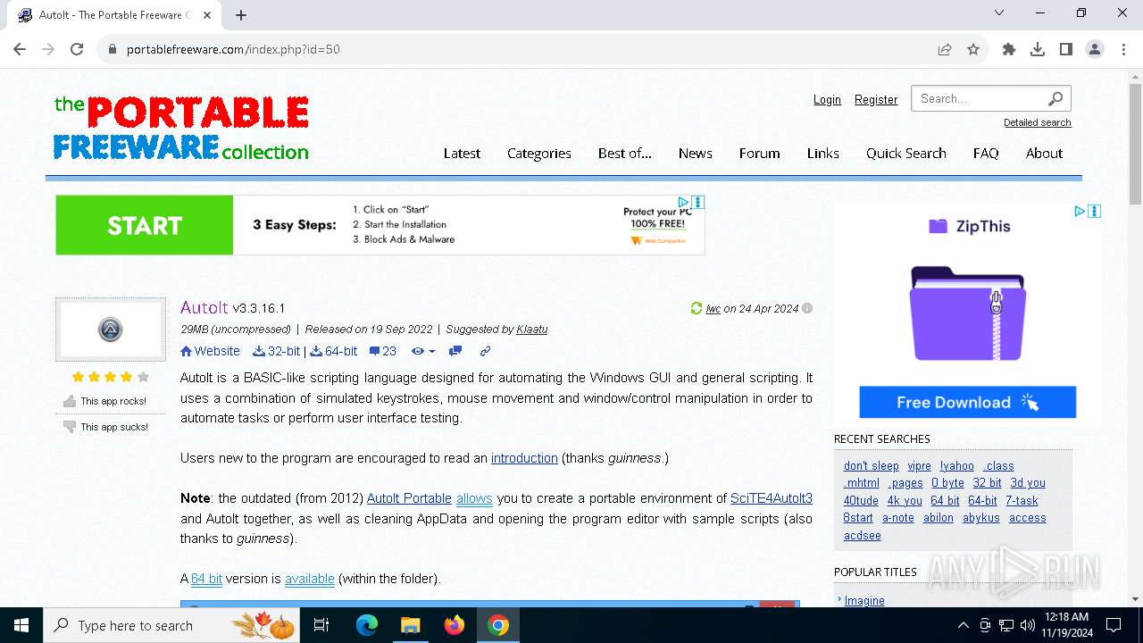The image size is (1143, 643).
Task: Open Chrome downloads icon
Action: pyautogui.click(x=1038, y=49)
